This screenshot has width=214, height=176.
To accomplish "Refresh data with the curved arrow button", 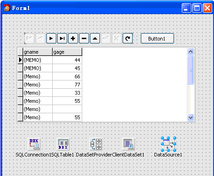I will tap(128, 39).
